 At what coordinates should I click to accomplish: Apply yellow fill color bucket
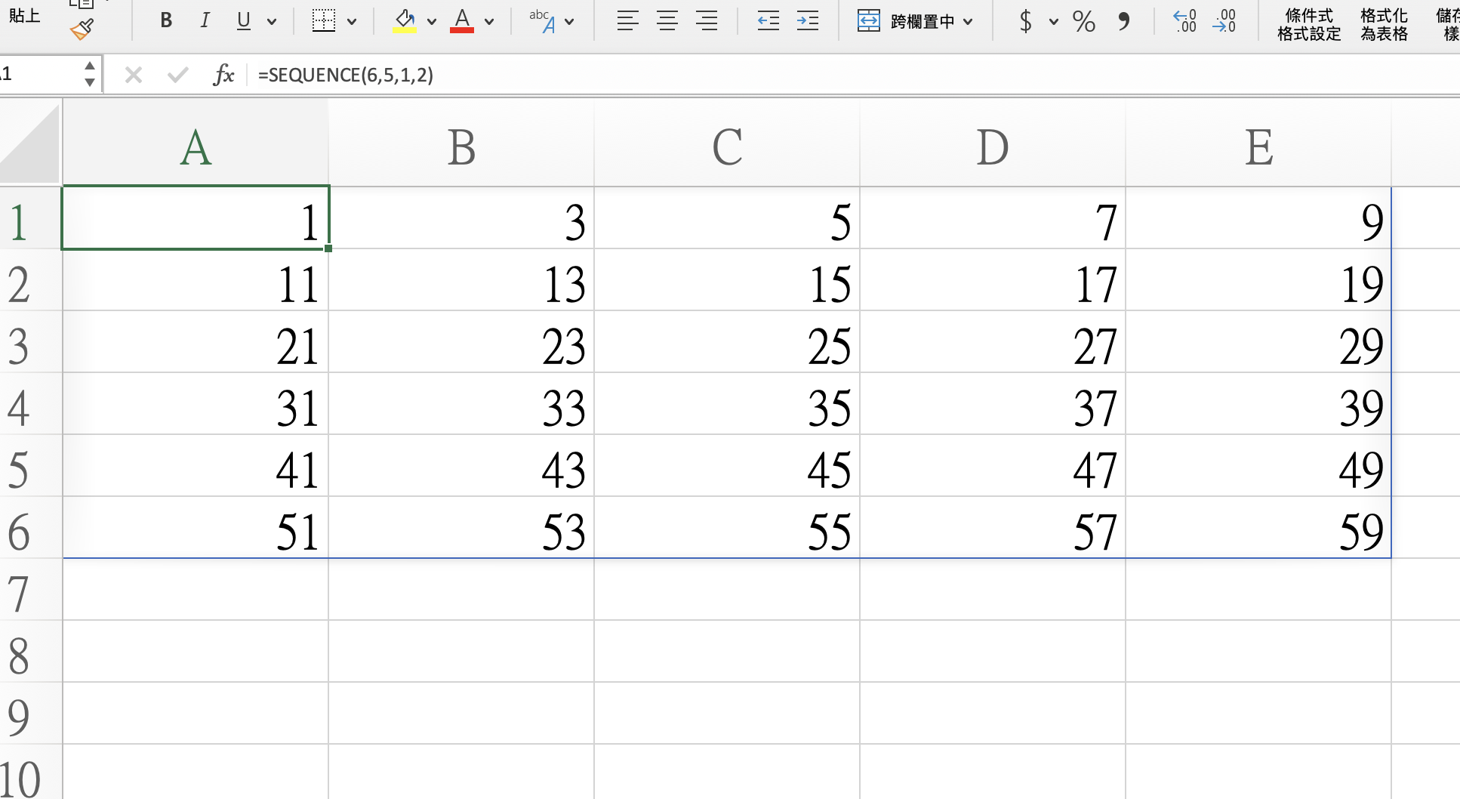point(405,21)
